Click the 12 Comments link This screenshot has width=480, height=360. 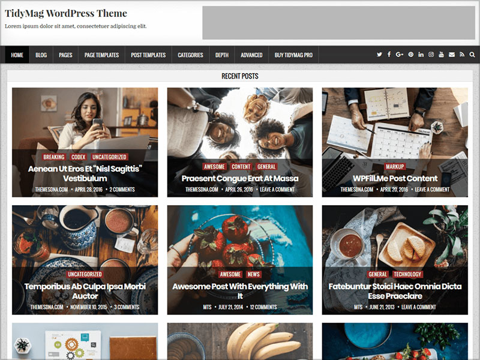point(263,307)
